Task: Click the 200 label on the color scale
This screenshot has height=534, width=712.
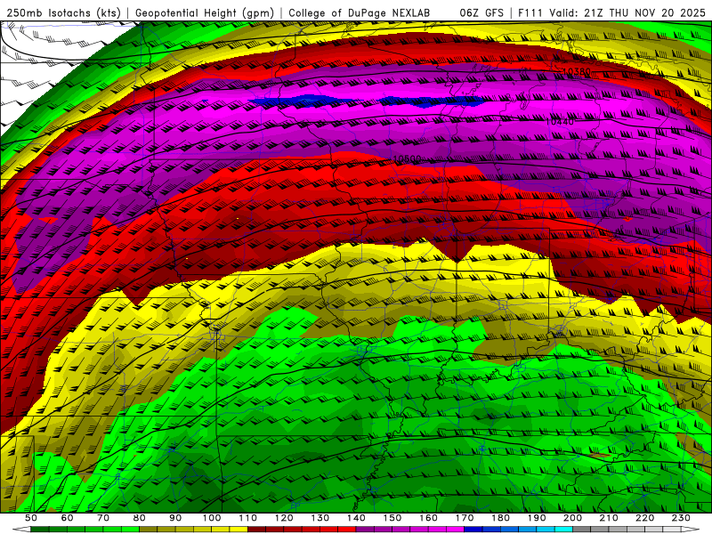Action: tap(572, 518)
